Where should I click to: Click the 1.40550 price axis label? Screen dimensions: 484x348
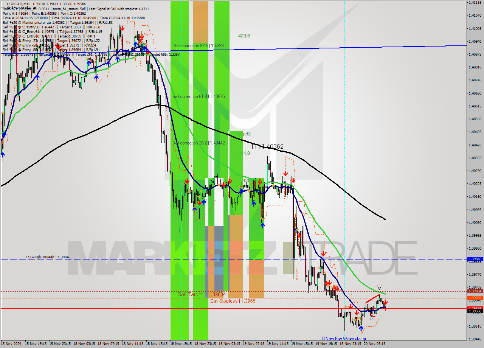pos(475,119)
